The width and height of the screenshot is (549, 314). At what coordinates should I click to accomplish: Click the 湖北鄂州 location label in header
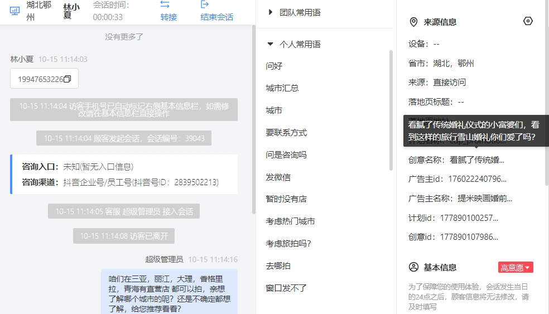(38, 11)
